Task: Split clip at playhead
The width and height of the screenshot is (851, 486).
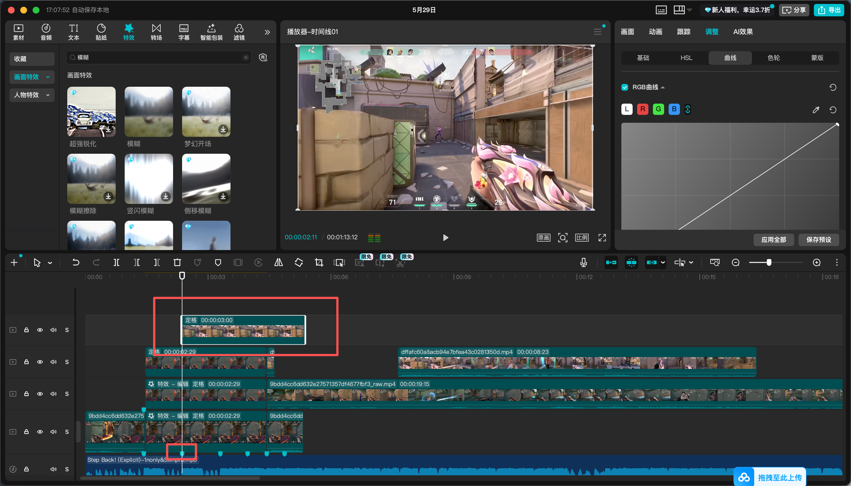Action: 117,263
